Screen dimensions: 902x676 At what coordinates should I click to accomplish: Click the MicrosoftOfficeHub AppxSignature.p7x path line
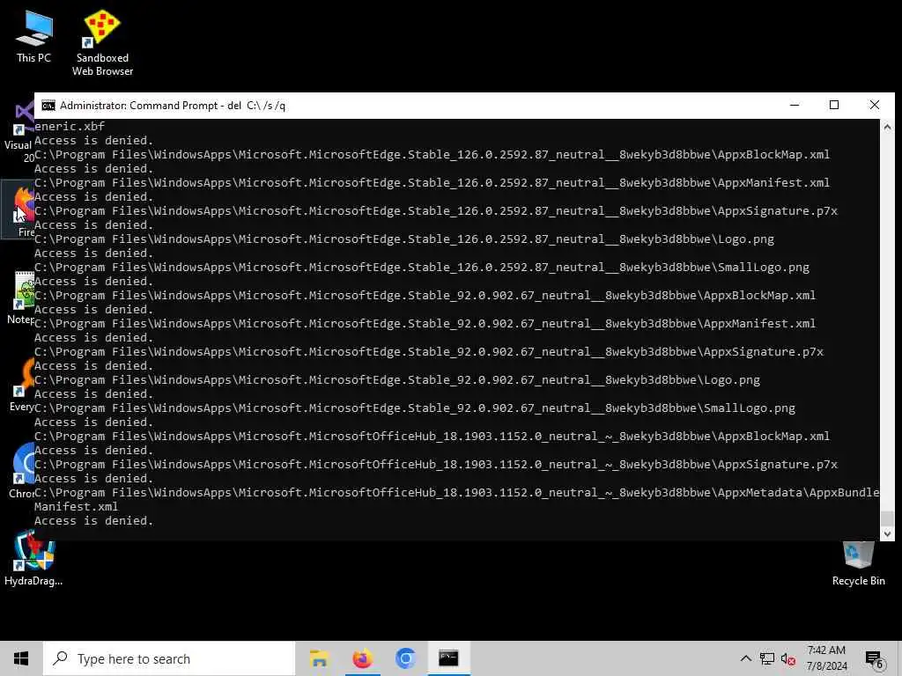pos(436,465)
